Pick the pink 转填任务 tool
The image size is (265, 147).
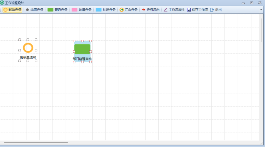click(82, 10)
